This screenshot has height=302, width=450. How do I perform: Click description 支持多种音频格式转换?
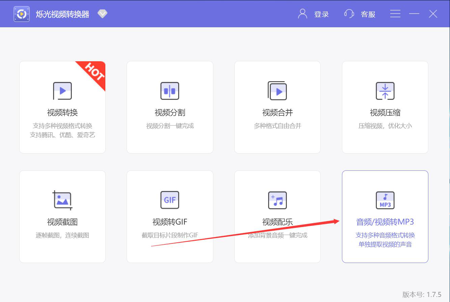[385, 235]
